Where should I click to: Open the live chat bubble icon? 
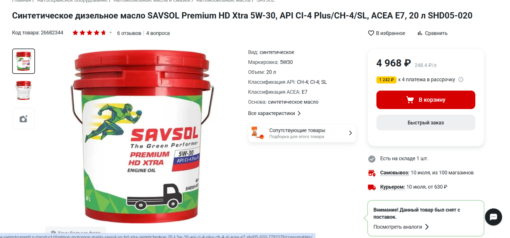click(x=493, y=217)
